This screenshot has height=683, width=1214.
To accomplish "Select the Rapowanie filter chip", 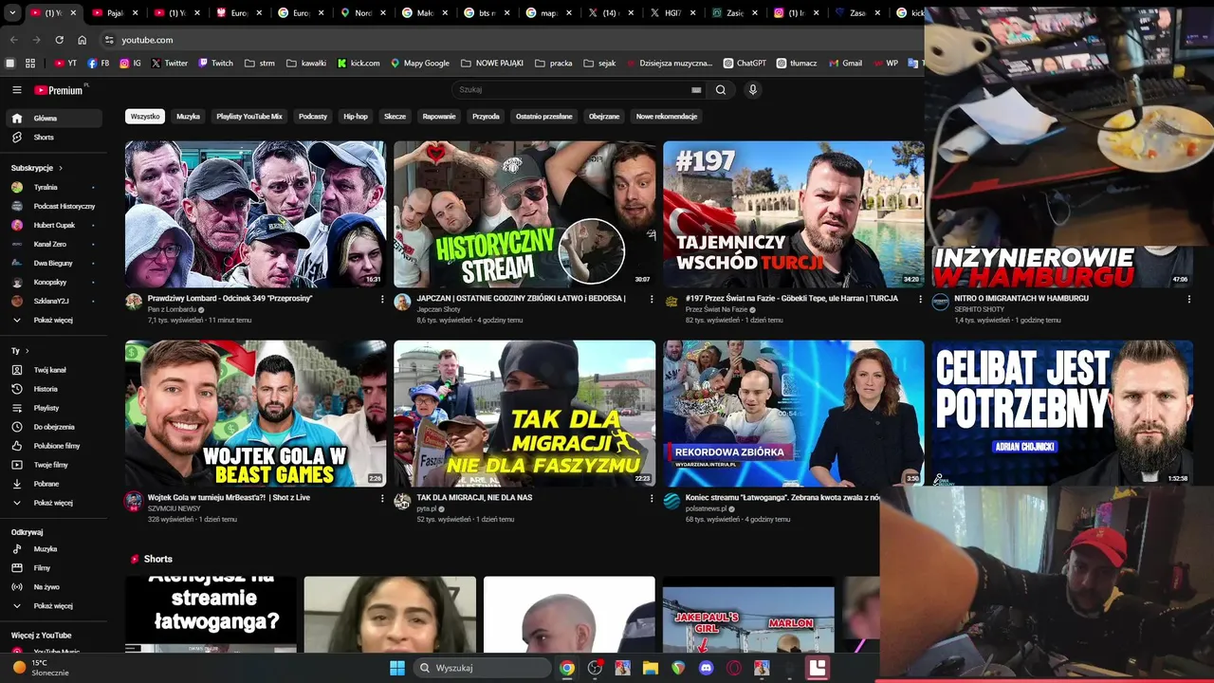I will click(439, 117).
